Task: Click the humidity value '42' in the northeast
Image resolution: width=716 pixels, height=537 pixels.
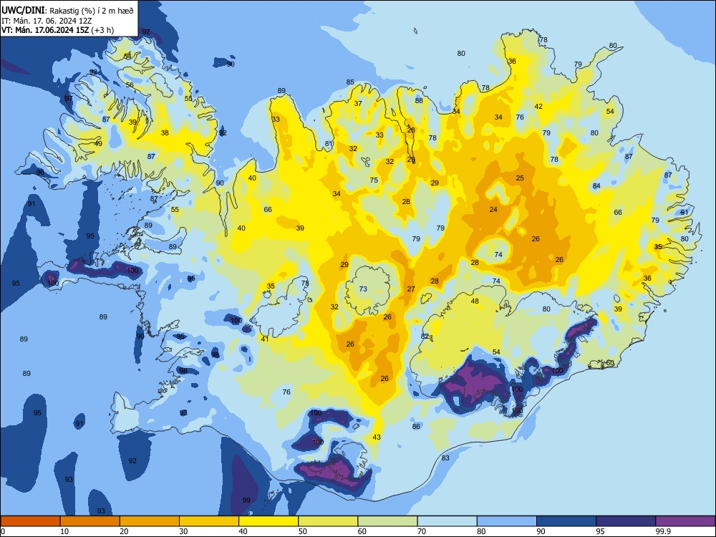Action: pyautogui.click(x=538, y=107)
